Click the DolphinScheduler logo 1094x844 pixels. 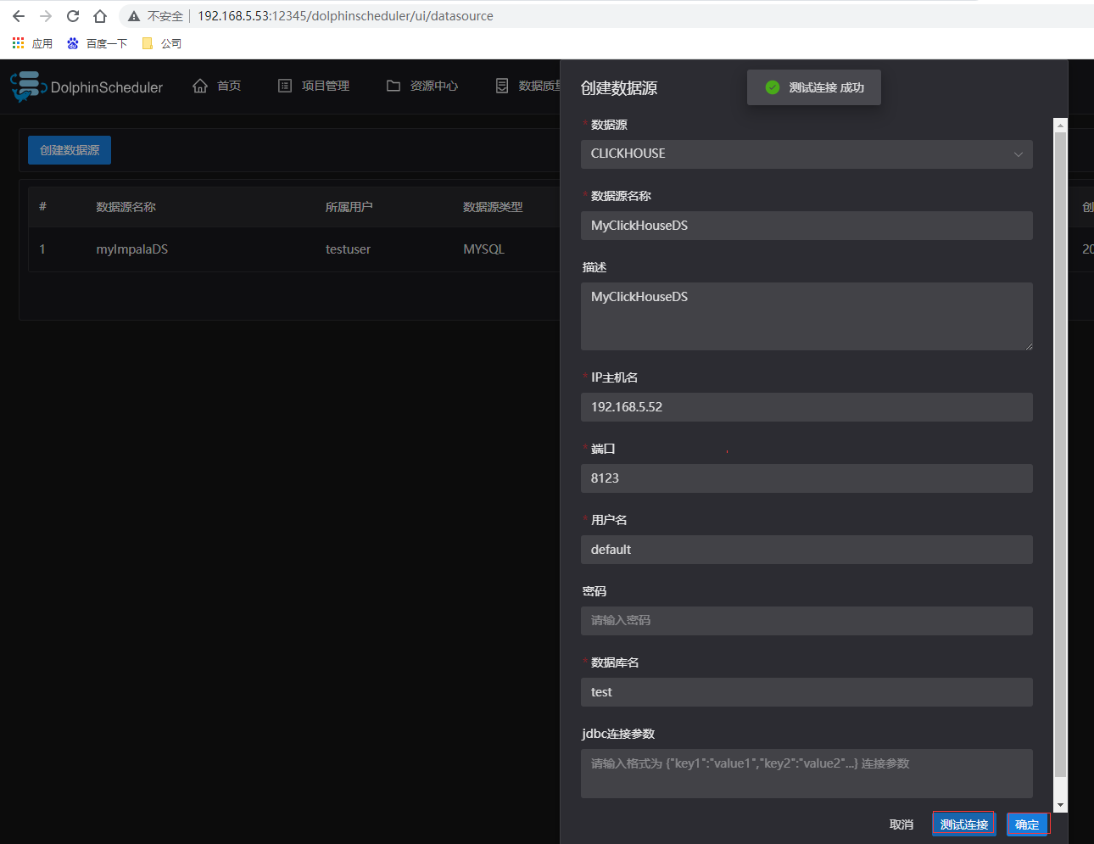(x=87, y=87)
